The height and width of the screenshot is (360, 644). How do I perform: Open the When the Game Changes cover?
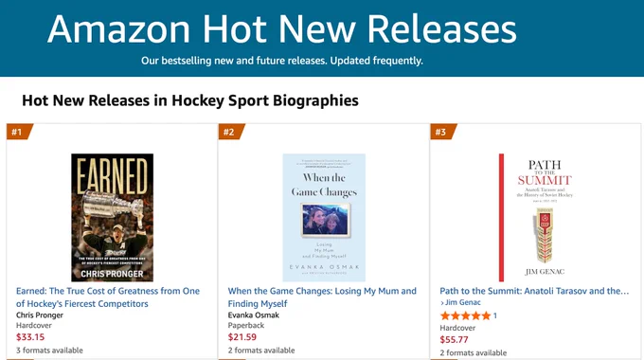click(324, 217)
